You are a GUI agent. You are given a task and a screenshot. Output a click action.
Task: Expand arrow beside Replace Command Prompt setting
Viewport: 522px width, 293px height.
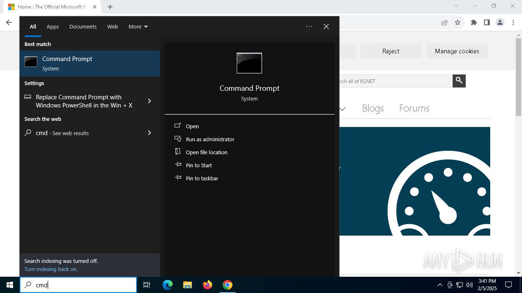tap(149, 101)
